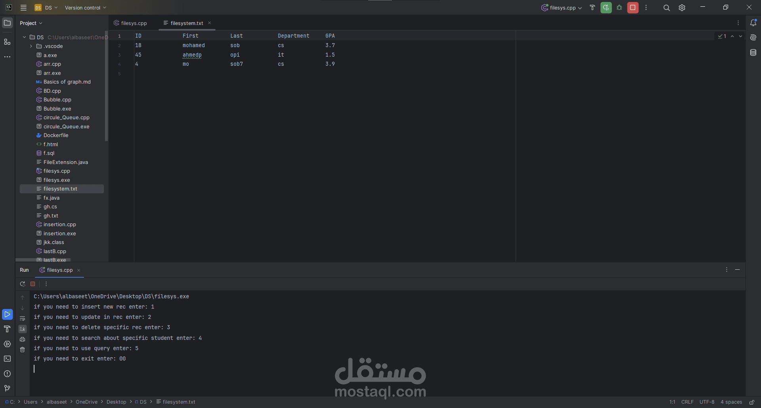Open Dockerfile in project tree
Image resolution: width=761 pixels, height=408 pixels.
click(x=55, y=135)
